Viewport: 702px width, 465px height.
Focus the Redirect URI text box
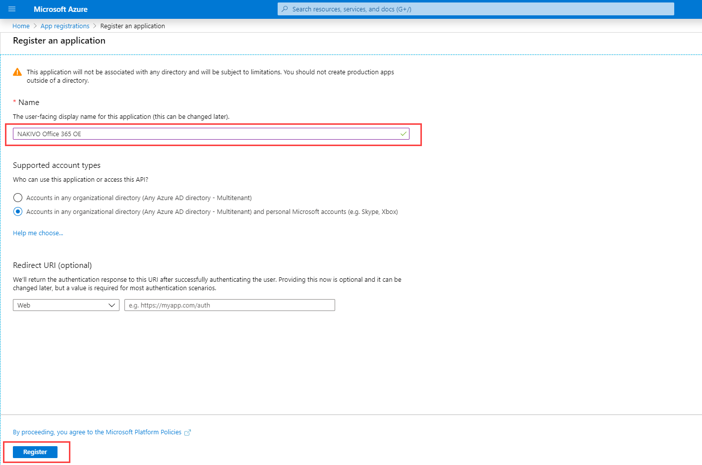(x=230, y=305)
